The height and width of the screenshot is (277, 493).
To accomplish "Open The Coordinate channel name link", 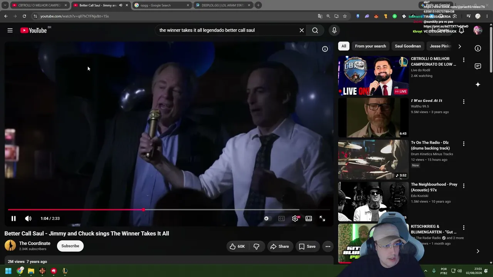I will 35,244.
